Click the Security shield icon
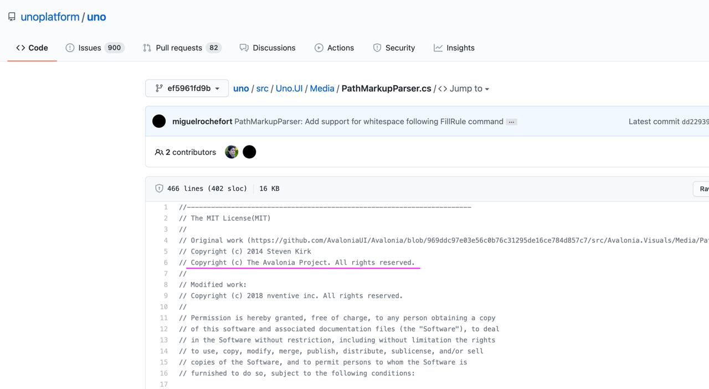This screenshot has height=389, width=709. click(x=377, y=48)
